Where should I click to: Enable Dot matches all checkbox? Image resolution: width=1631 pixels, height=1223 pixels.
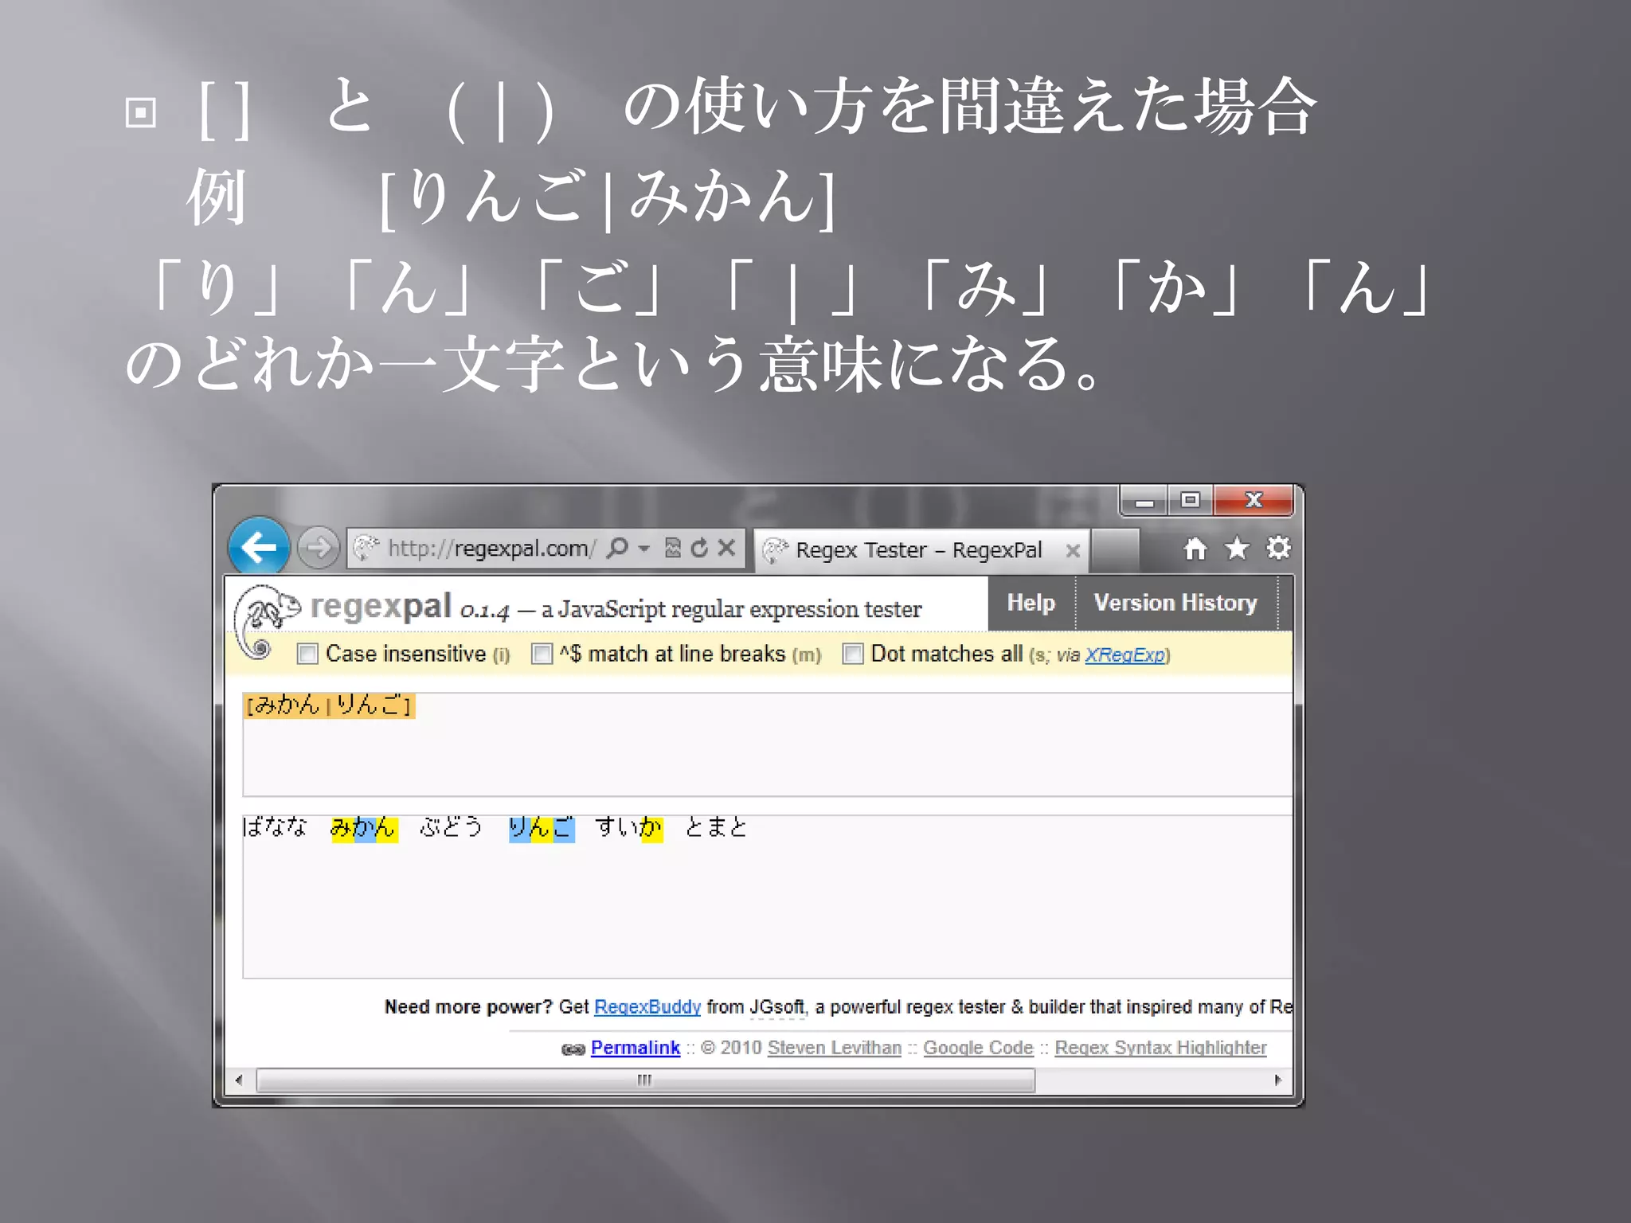[852, 654]
